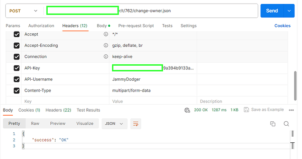The width and height of the screenshot is (302, 159).
Task: Click the JammyDodger API-Username value
Action: pos(126,79)
